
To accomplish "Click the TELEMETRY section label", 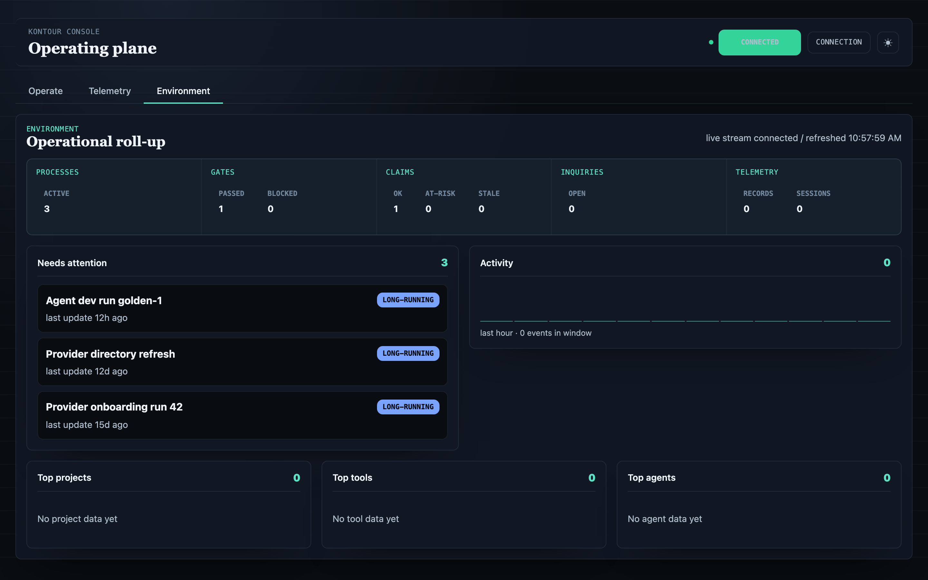I will (x=757, y=172).
